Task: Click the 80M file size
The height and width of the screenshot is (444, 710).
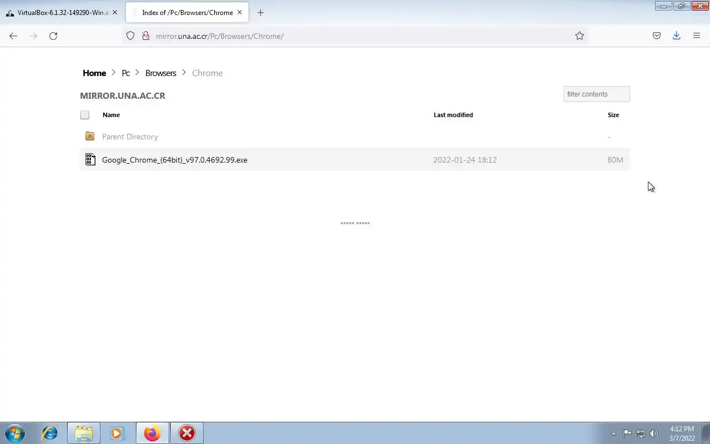Action: click(x=615, y=160)
